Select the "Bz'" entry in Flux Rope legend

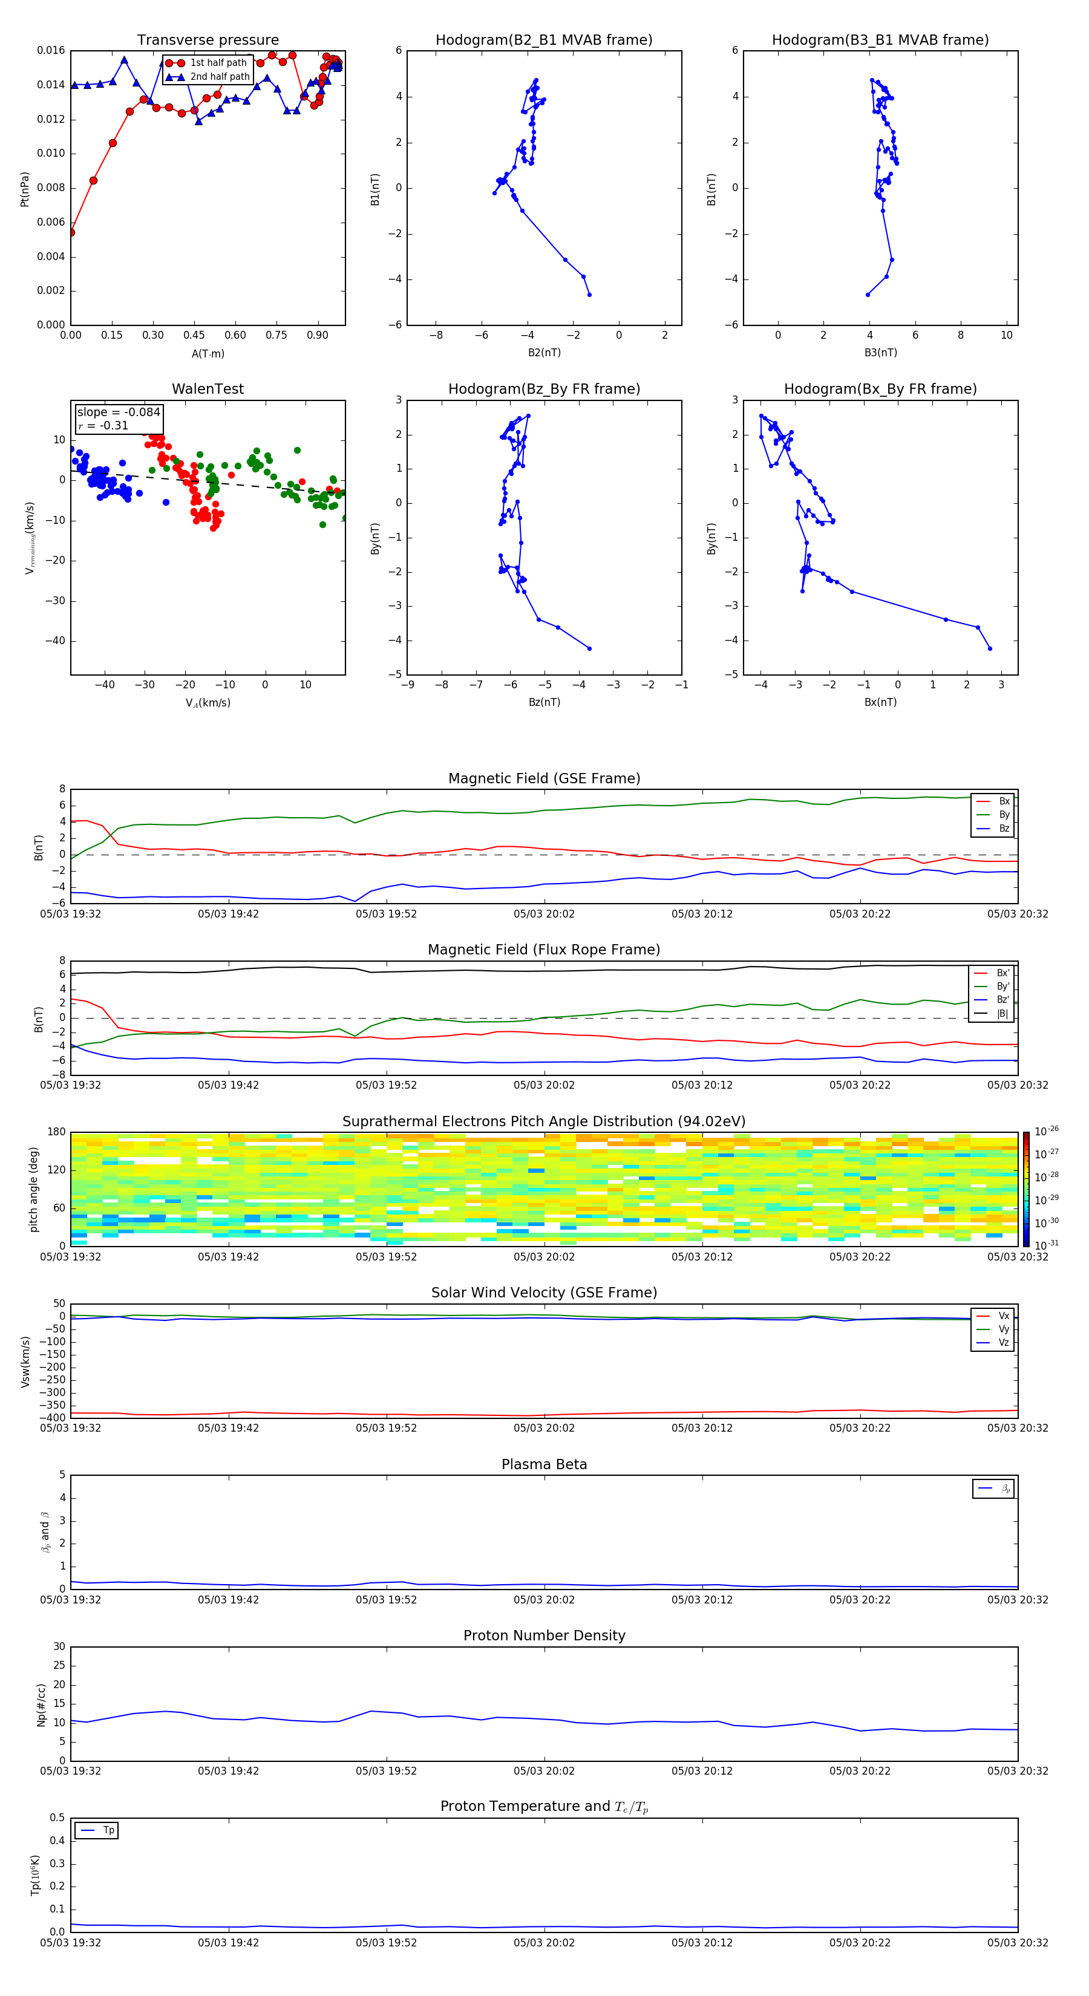click(992, 1000)
